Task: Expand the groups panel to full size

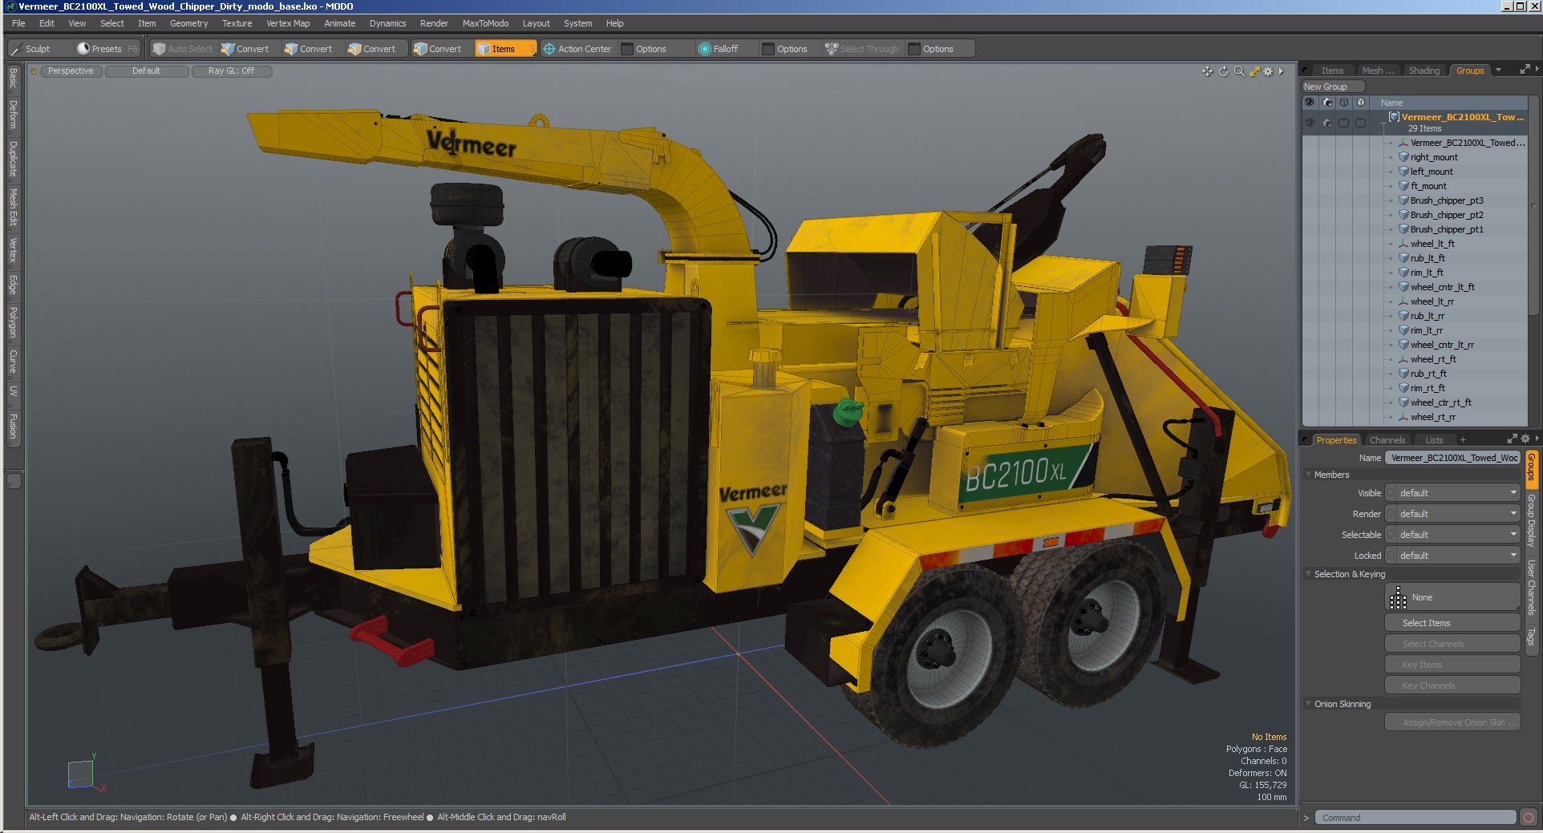Action: click(x=1525, y=70)
